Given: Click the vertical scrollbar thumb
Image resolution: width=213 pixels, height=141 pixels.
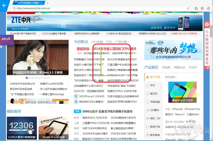Looking at the screenshot, I should coord(211,31).
